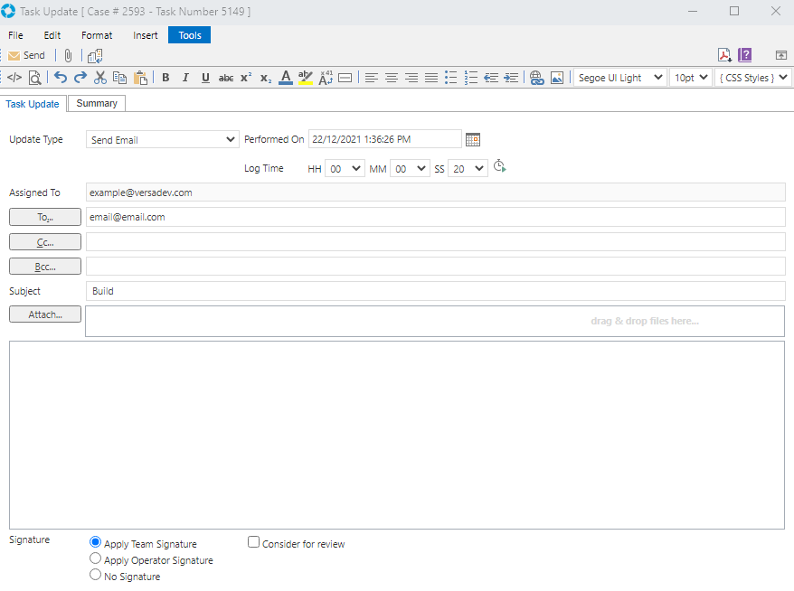This screenshot has height=591, width=794.
Task: Click the Send button
Action: click(x=27, y=54)
